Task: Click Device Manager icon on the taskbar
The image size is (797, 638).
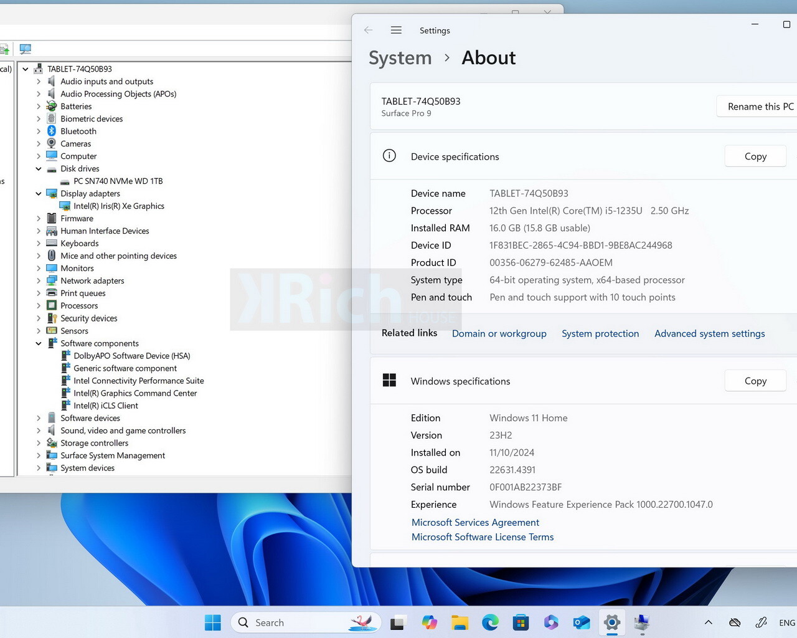Action: (x=642, y=622)
